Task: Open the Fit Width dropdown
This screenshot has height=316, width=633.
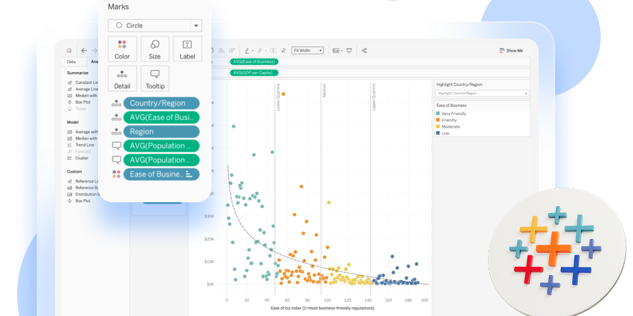Action: (x=308, y=51)
